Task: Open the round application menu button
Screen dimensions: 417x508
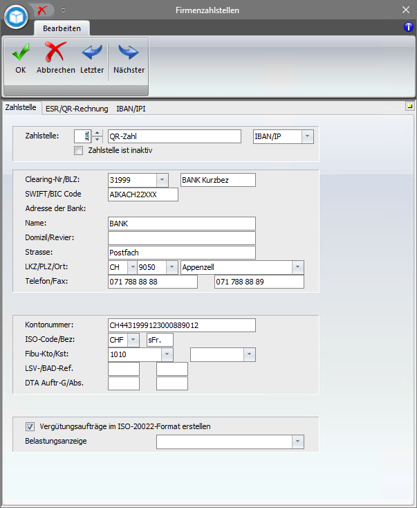Action: click(x=15, y=17)
